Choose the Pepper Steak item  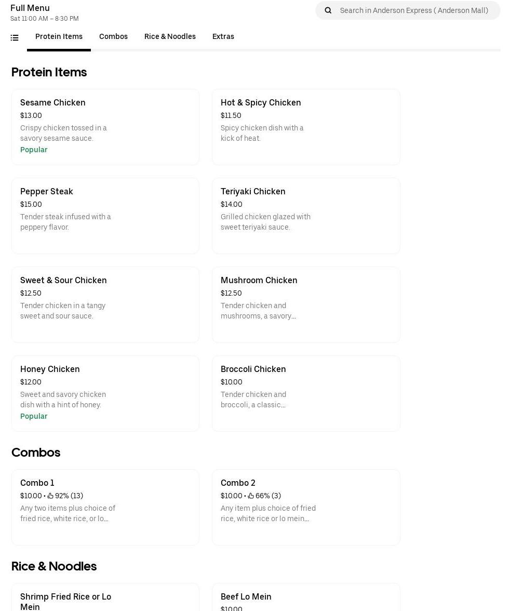pyautogui.click(x=105, y=216)
